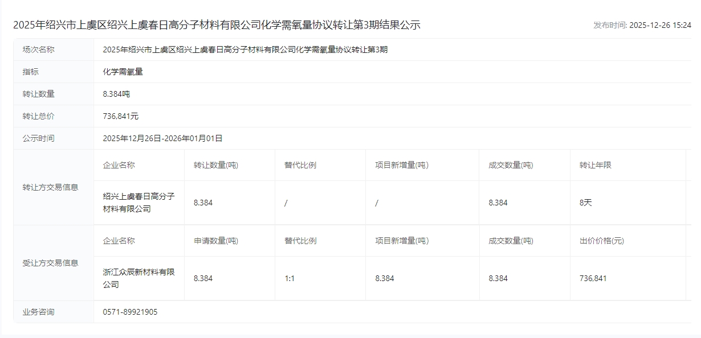701x338 pixels.
Task: Click the consultation phone number 0571-89921905
Action: pyautogui.click(x=130, y=312)
